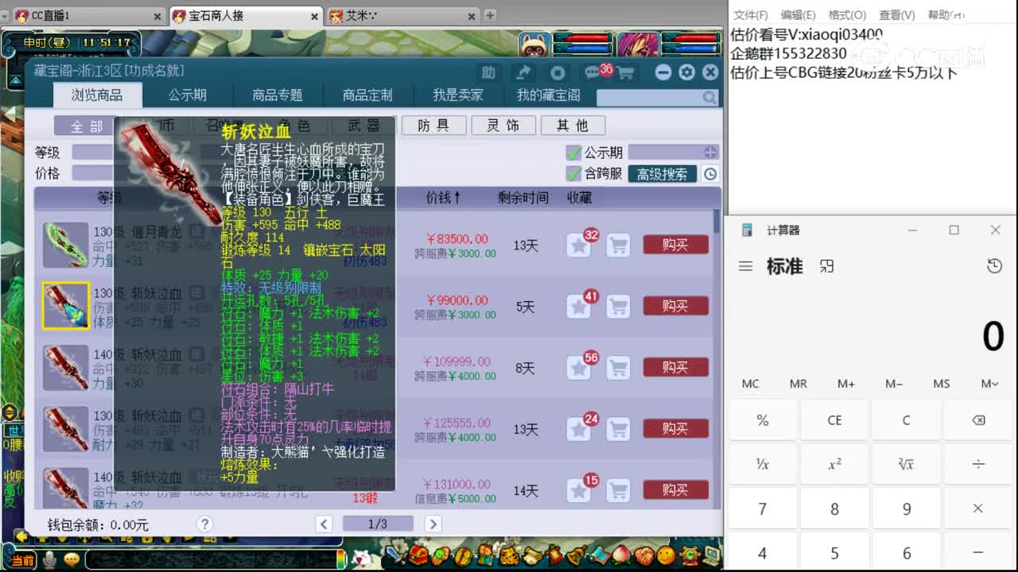
Task: Click the wallet balance help question mark
Action: [x=205, y=524]
